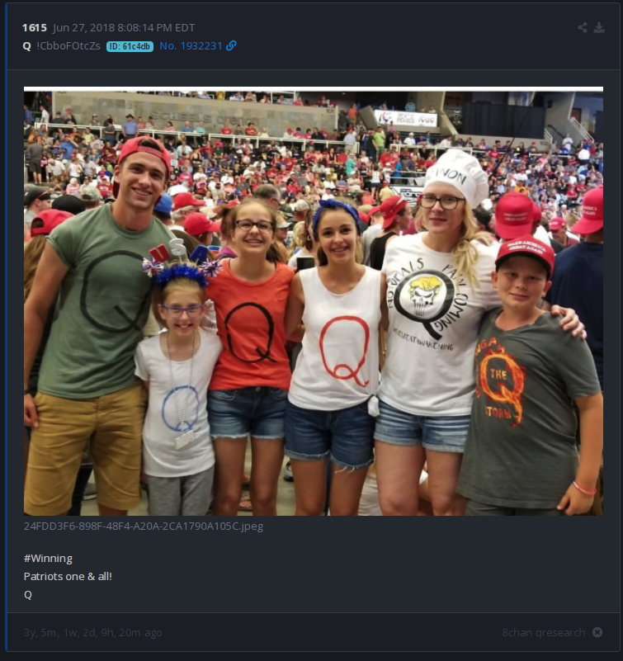Click the 'Patriots one & all!' line
The image size is (623, 661).
click(68, 576)
